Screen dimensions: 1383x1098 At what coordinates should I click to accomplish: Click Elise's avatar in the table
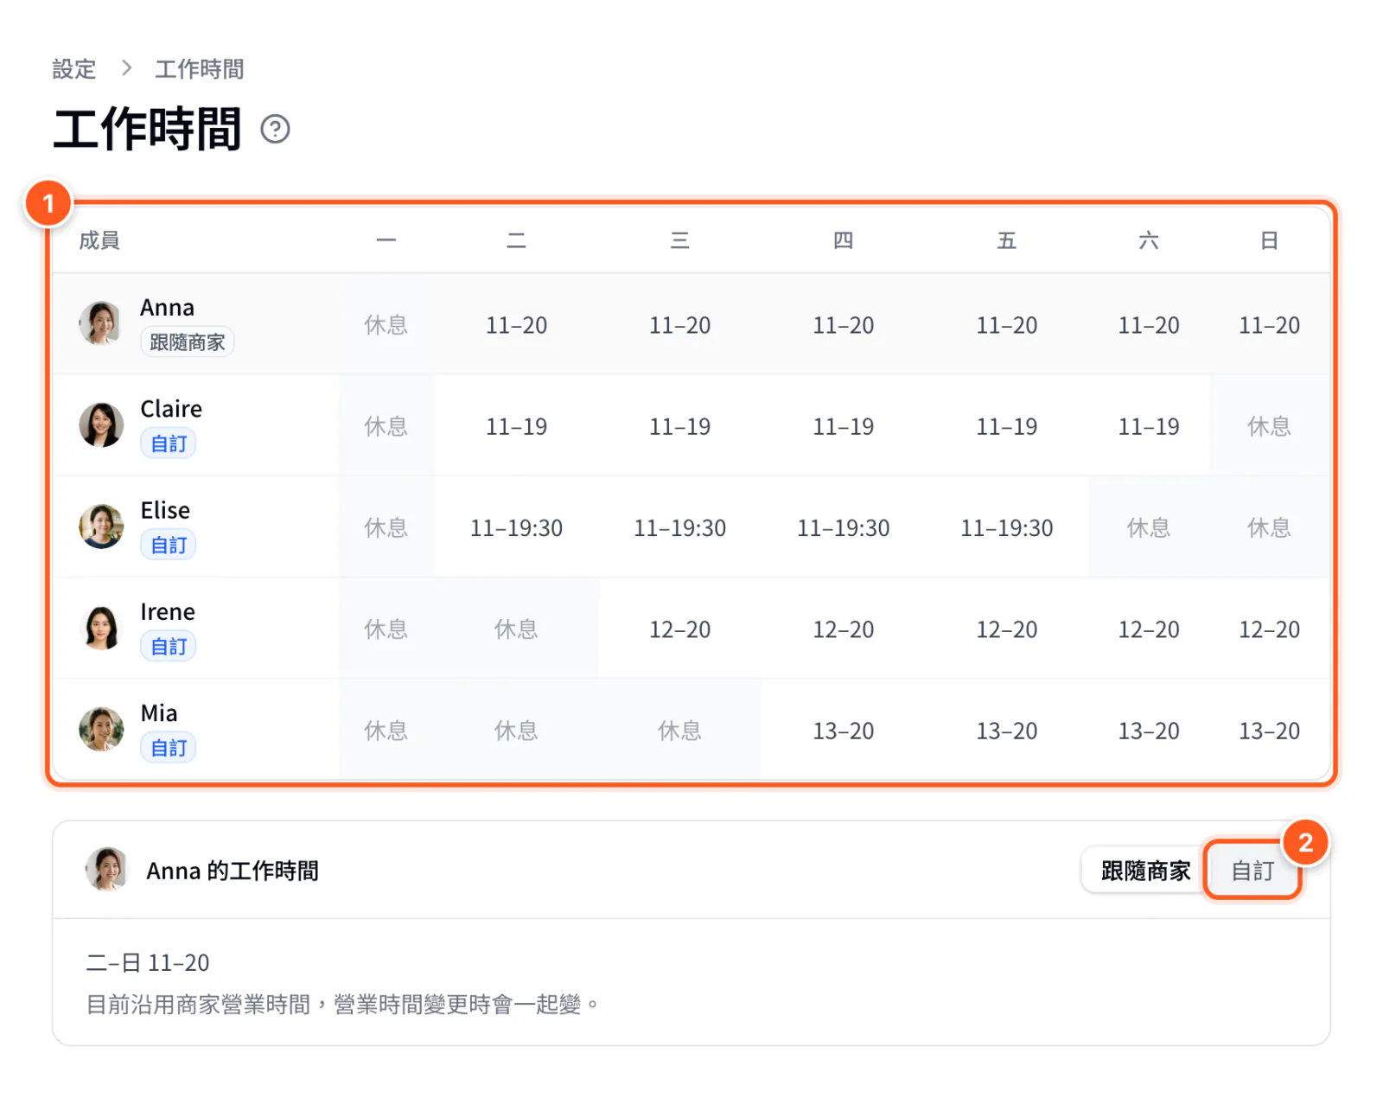coord(101,527)
